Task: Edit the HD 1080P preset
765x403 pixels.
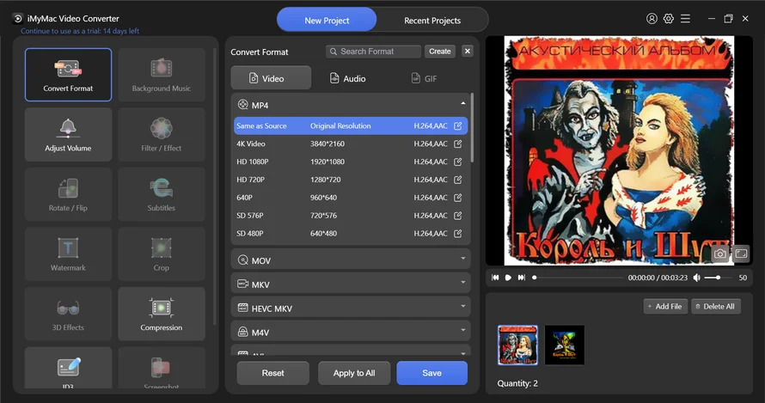Action: [x=457, y=162]
